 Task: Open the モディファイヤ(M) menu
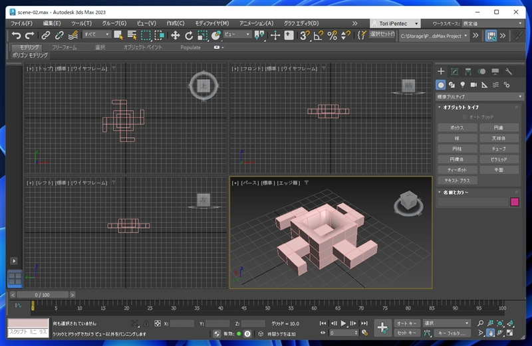tap(212, 23)
